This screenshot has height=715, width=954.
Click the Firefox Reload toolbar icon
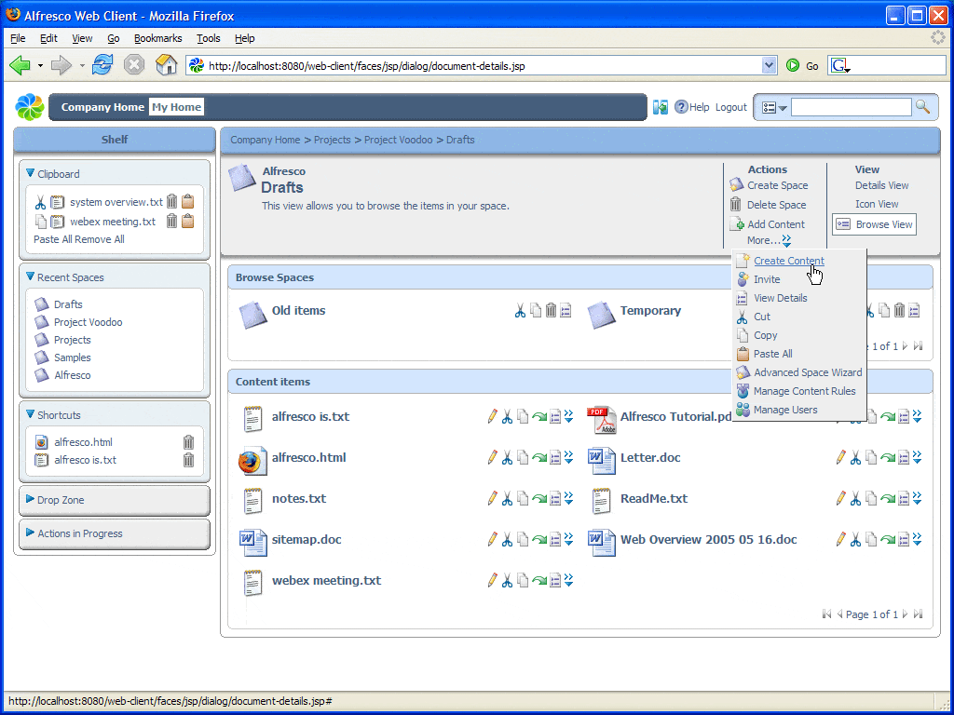pos(102,64)
